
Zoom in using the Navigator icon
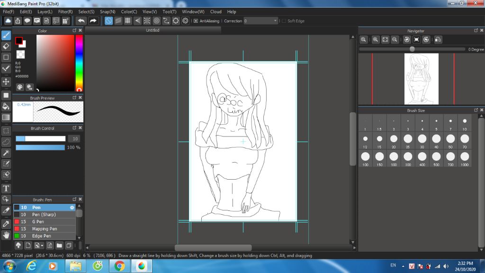pos(375,40)
